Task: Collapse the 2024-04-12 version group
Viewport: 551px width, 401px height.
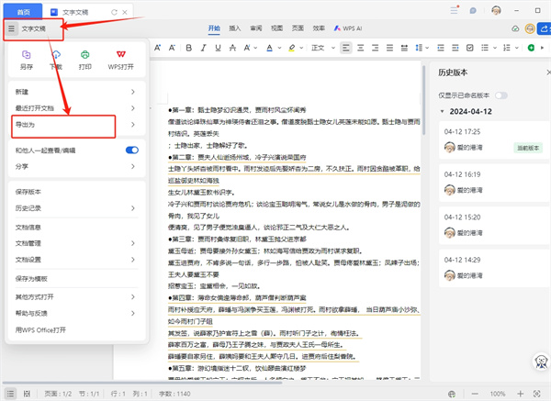Action: (442, 111)
